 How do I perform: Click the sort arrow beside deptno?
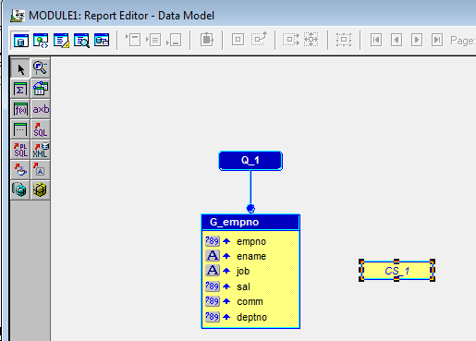226,317
